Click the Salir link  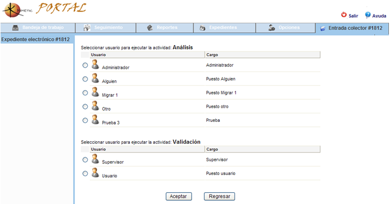[353, 16]
